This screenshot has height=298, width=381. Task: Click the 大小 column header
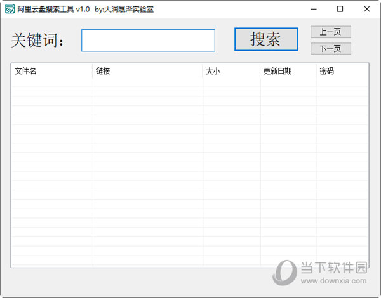(231, 71)
